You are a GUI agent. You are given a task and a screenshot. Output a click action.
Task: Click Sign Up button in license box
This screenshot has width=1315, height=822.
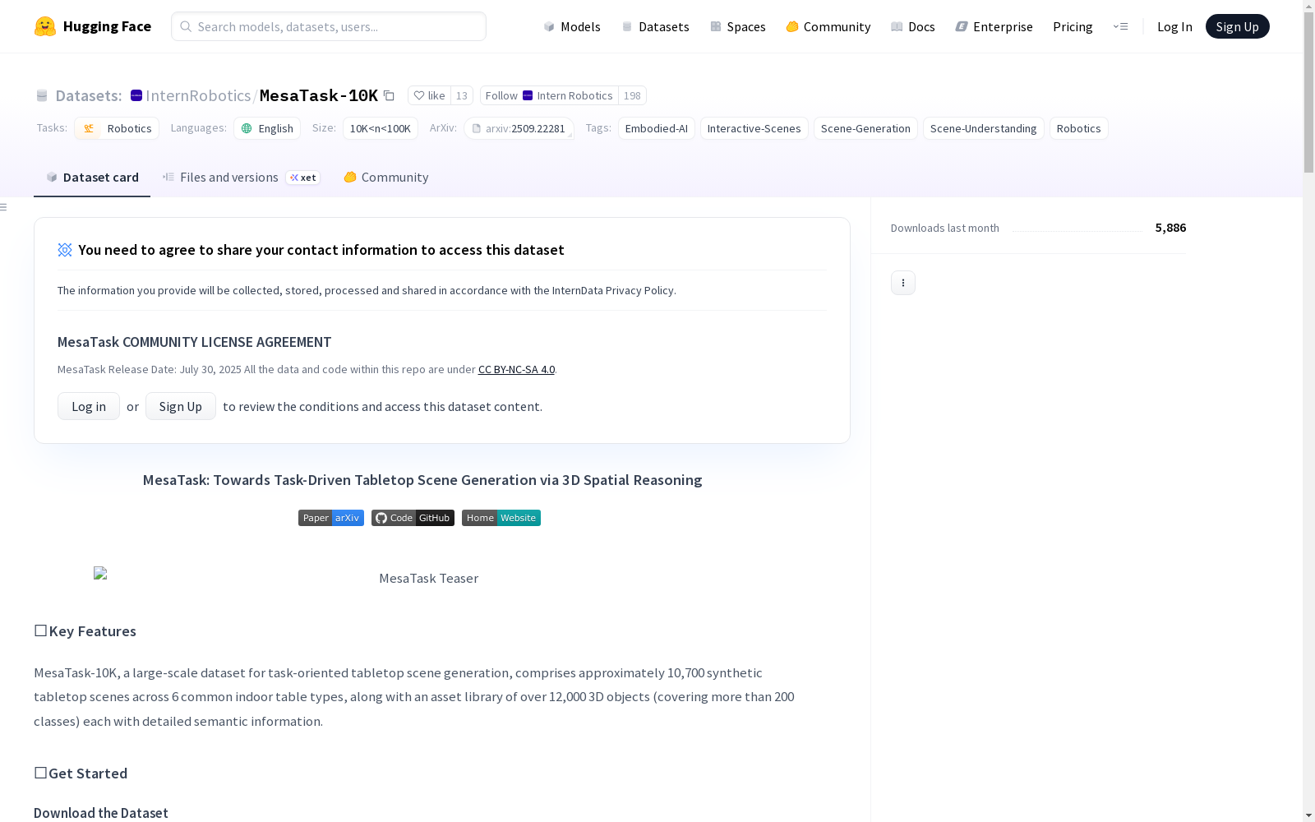tap(181, 406)
